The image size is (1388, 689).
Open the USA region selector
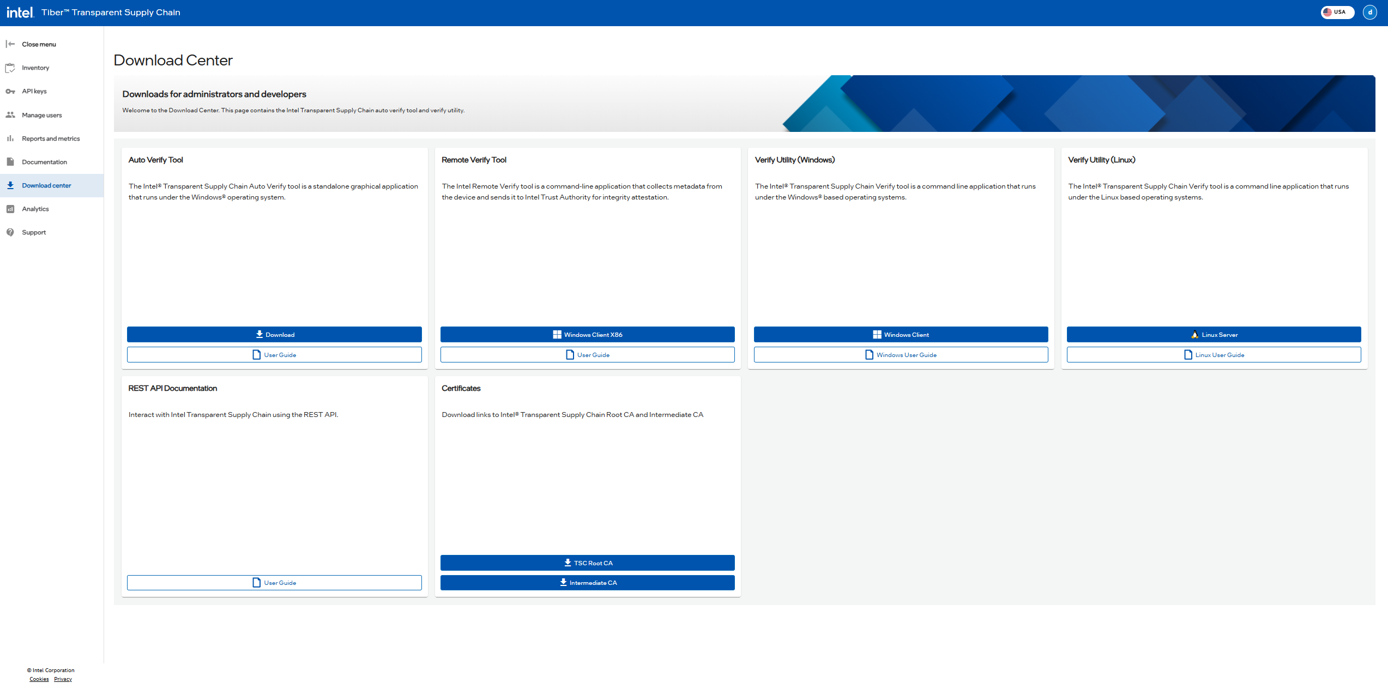[x=1337, y=12]
